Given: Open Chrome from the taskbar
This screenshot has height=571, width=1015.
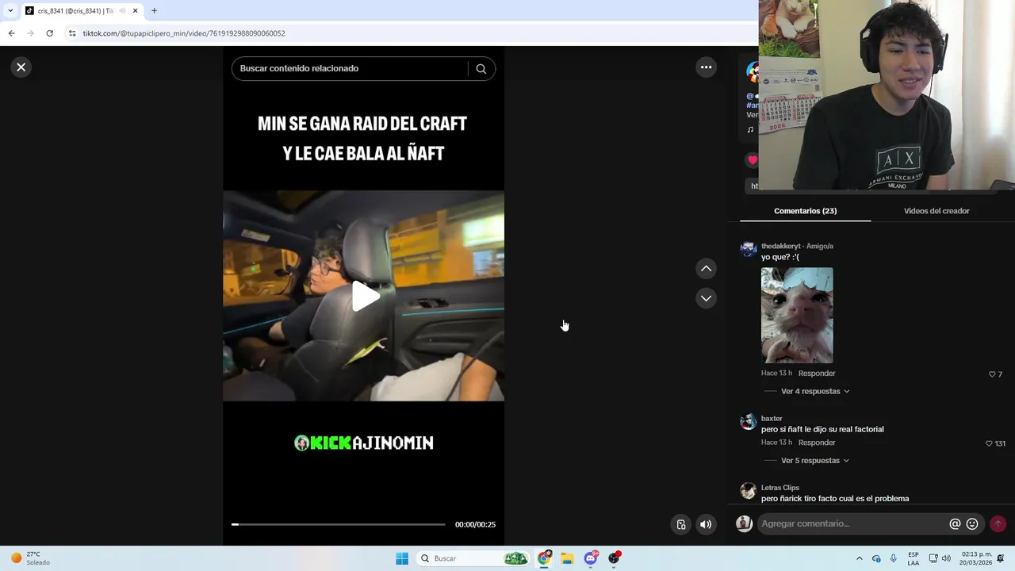Looking at the screenshot, I should (x=544, y=558).
